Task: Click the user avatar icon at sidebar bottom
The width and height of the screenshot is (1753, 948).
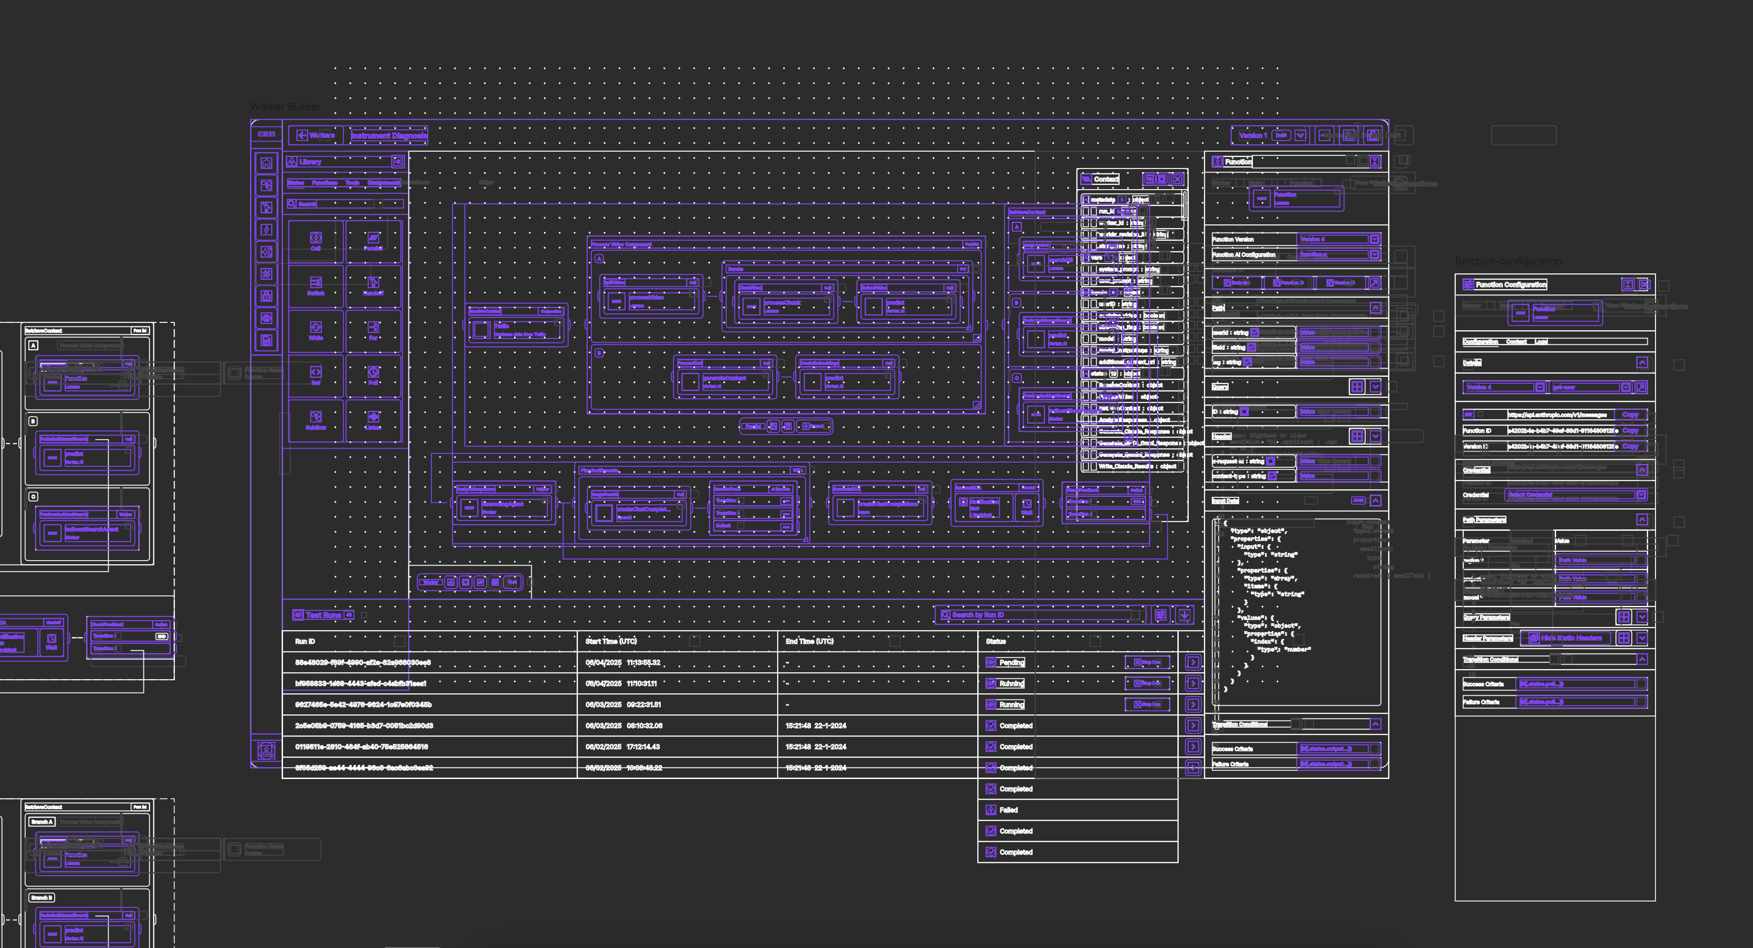Action: 267,751
